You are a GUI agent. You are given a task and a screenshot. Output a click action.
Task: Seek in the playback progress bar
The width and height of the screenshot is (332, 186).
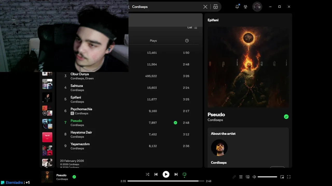click(x=166, y=181)
